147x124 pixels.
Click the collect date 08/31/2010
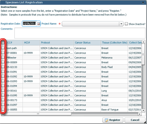[x=135, y=91]
